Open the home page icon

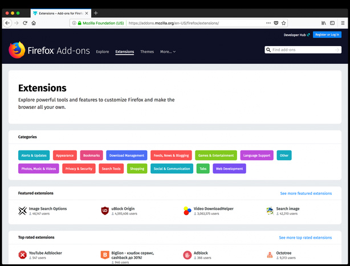34,23
